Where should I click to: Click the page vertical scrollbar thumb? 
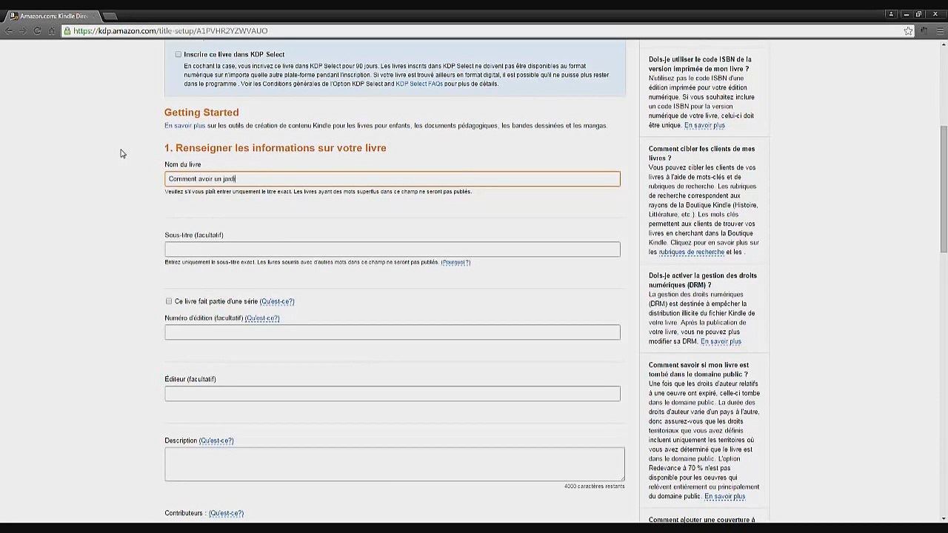[x=944, y=189]
